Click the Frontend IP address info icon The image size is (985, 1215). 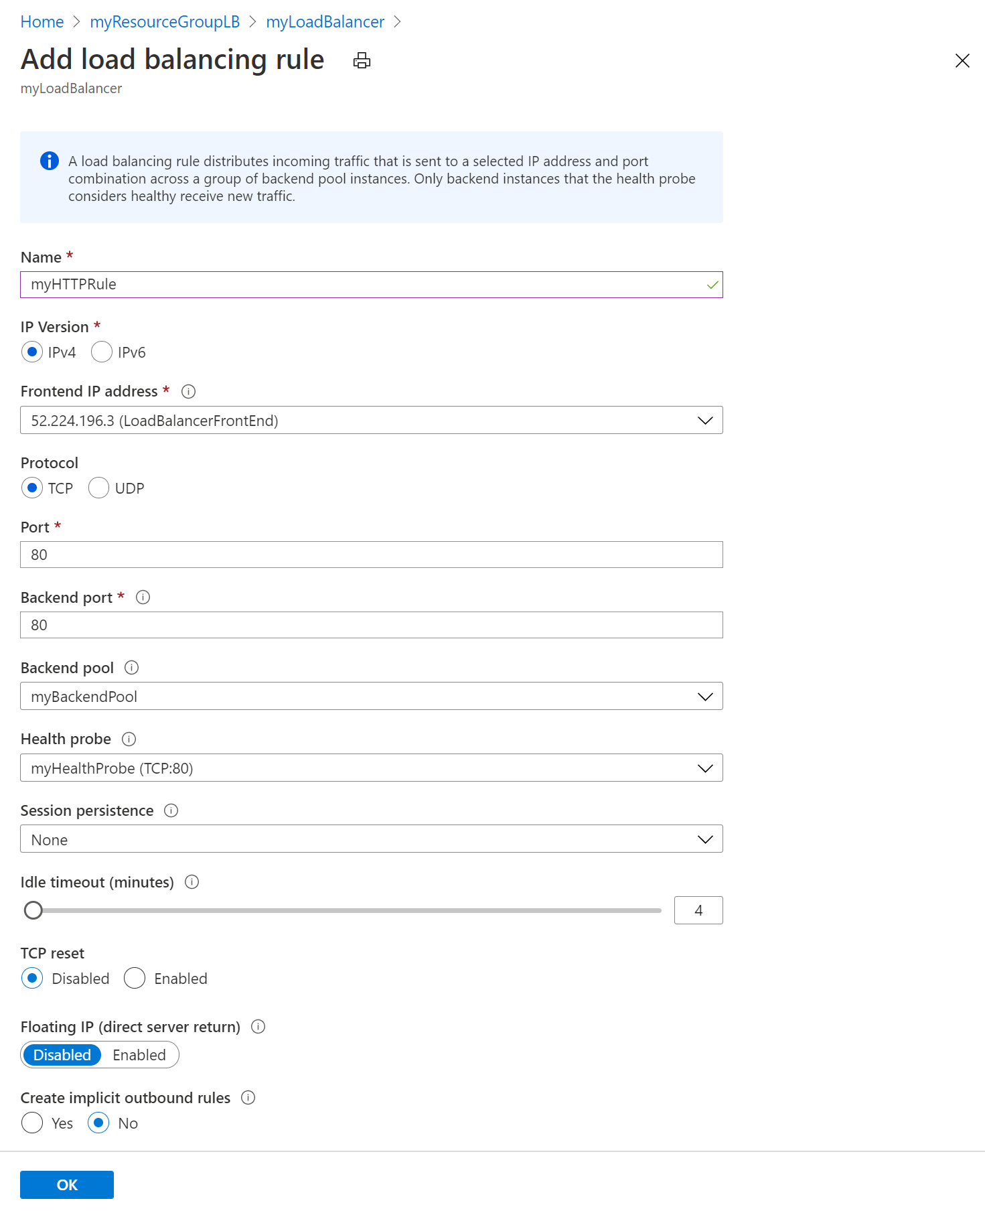pos(188,392)
